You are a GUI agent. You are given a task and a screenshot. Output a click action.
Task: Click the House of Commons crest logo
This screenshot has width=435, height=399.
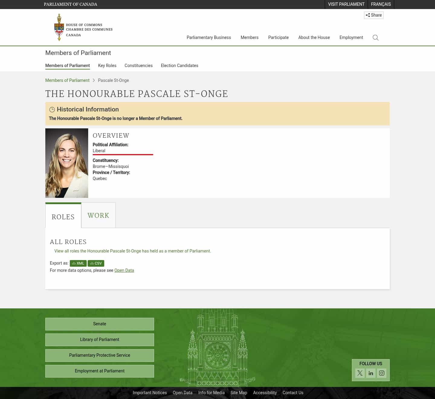tap(59, 27)
